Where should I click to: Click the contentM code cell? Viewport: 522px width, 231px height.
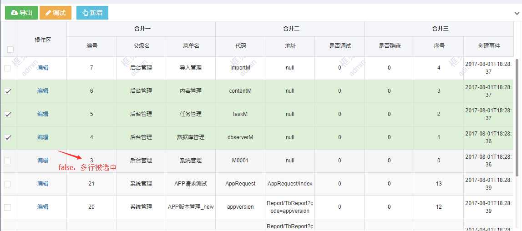click(240, 91)
